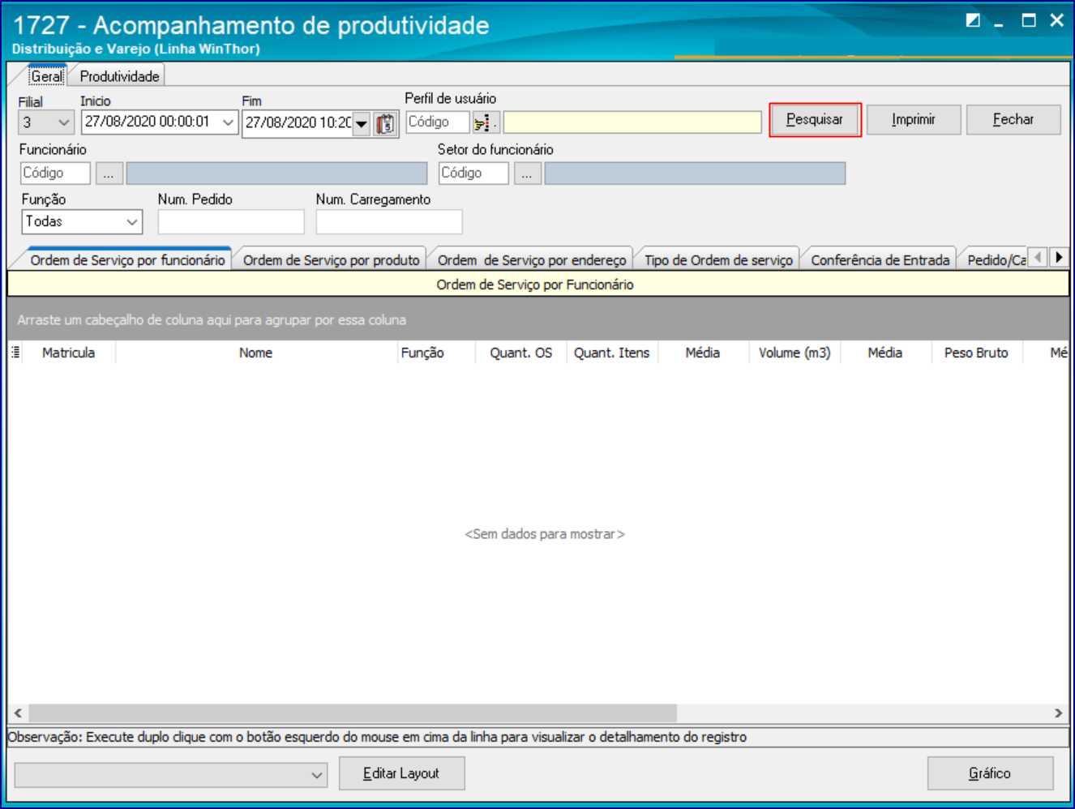Click the Funcionário Código input field
Viewport: 1075px width, 809px height.
click(55, 173)
